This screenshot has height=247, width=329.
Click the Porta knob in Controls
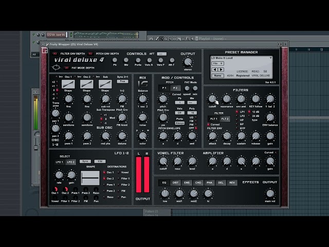138,60
